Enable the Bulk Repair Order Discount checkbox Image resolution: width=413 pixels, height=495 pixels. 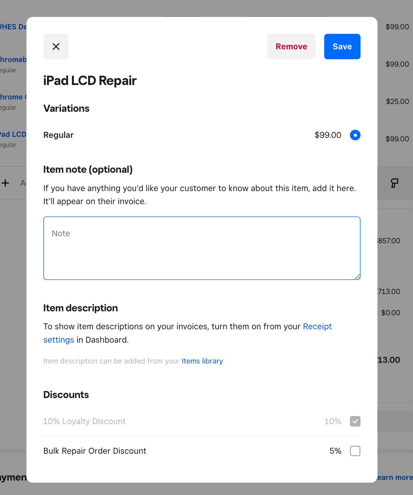click(x=355, y=451)
